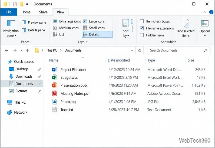The height and width of the screenshot is (148, 215).
Task: Go back using the back arrow
Action: coord(6,51)
